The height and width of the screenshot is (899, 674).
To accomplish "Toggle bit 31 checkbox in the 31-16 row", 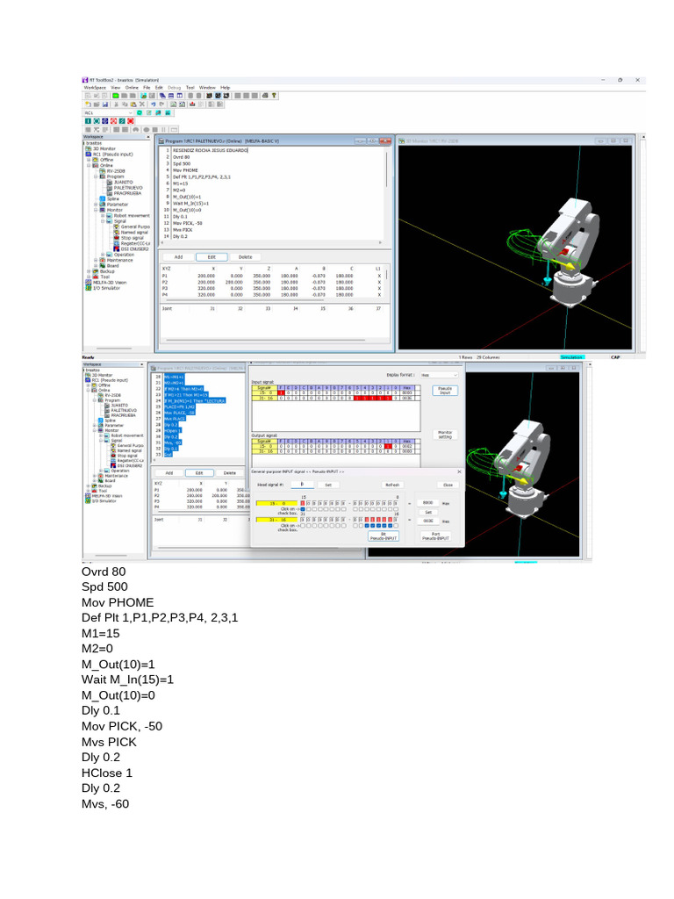I will [303, 525].
